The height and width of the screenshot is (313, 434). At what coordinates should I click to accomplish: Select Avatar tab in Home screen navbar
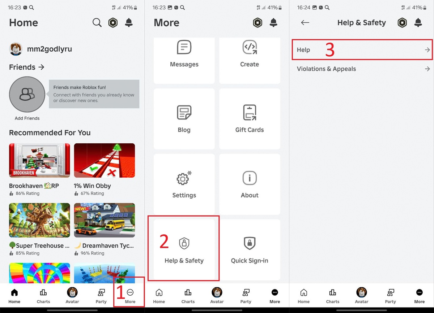click(x=72, y=296)
